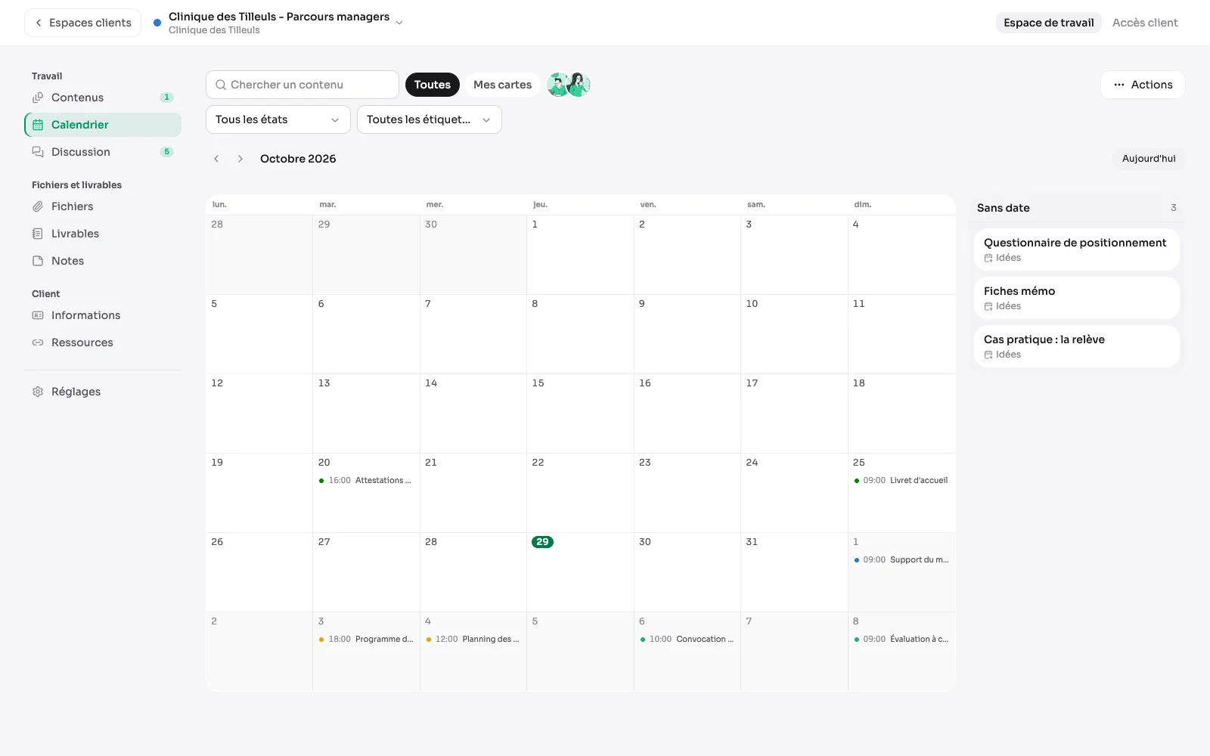Switch to Accès client tab
Viewport: 1210px width, 756px height.
(x=1145, y=23)
